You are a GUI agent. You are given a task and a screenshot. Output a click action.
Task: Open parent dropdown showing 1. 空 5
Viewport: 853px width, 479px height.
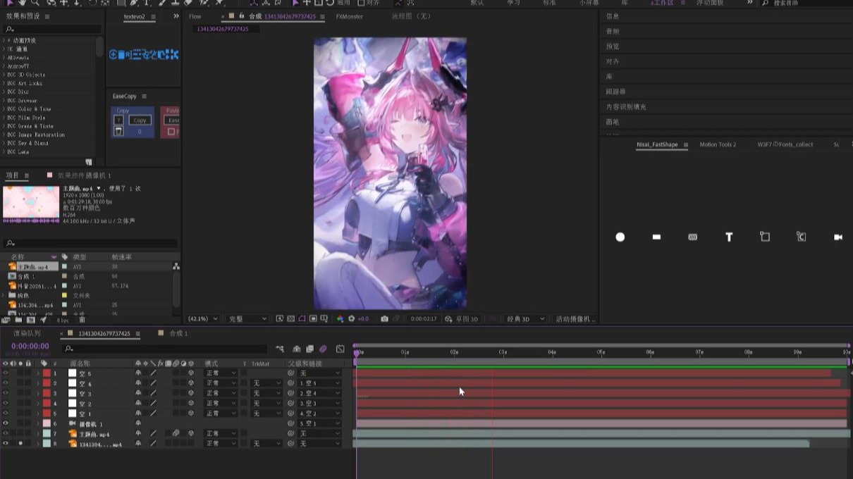pyautogui.click(x=319, y=383)
